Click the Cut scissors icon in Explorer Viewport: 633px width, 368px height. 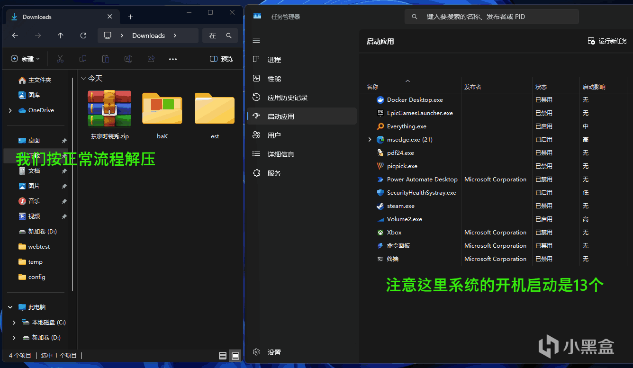[60, 59]
